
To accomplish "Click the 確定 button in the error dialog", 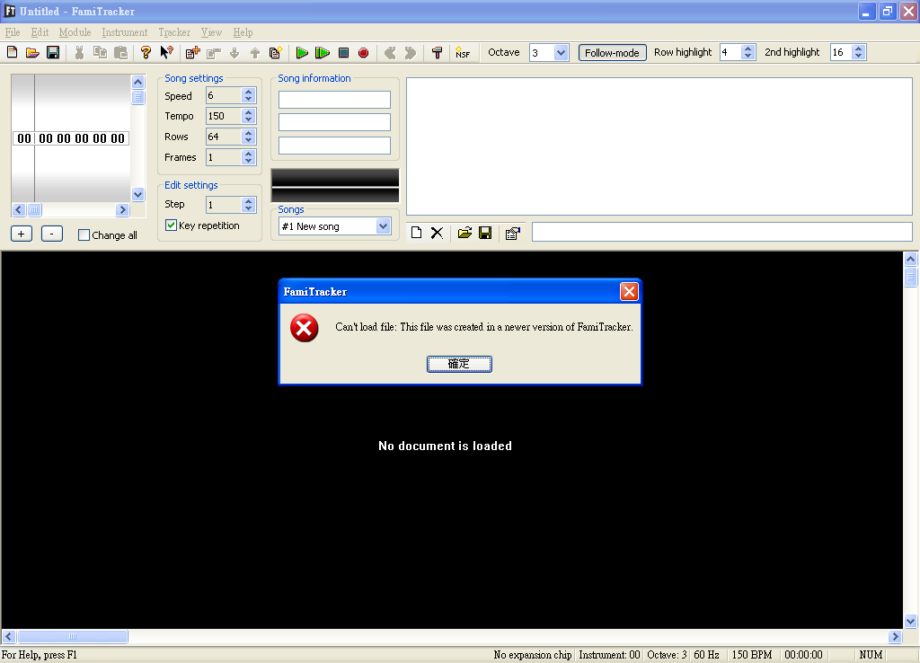I will click(459, 364).
